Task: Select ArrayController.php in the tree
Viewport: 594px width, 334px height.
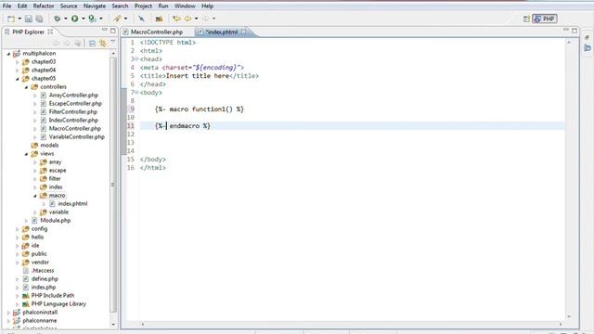Action: click(73, 96)
